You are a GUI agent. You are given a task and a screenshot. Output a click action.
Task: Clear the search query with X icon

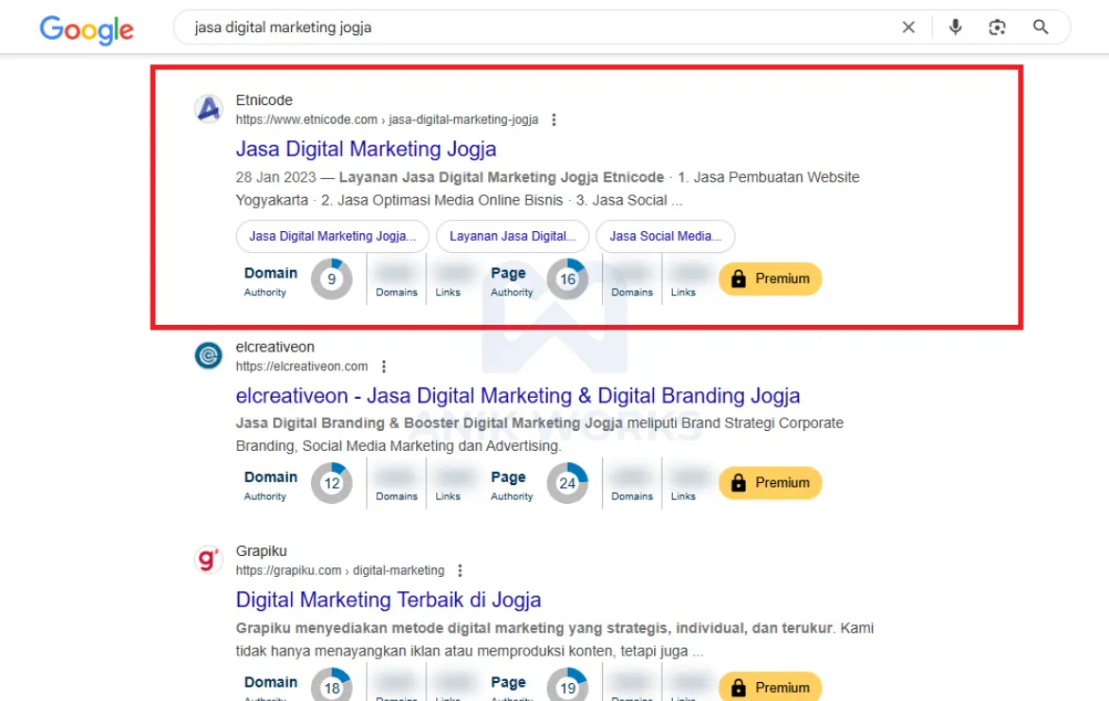[x=908, y=27]
